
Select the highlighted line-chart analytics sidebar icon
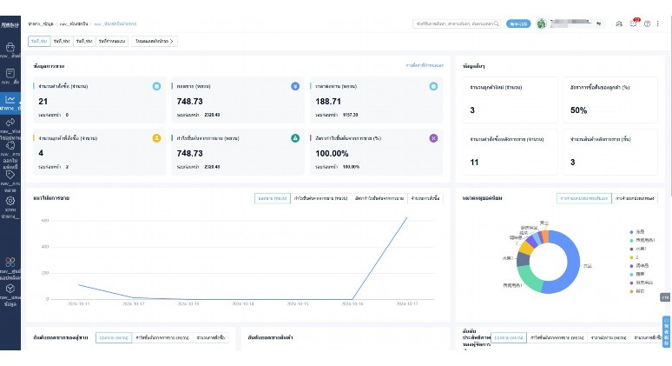[x=10, y=100]
